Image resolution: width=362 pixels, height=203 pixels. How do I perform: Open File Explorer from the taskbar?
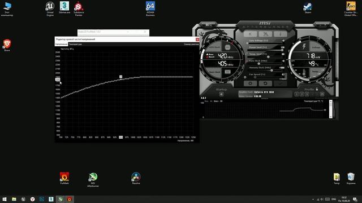tap(14, 199)
